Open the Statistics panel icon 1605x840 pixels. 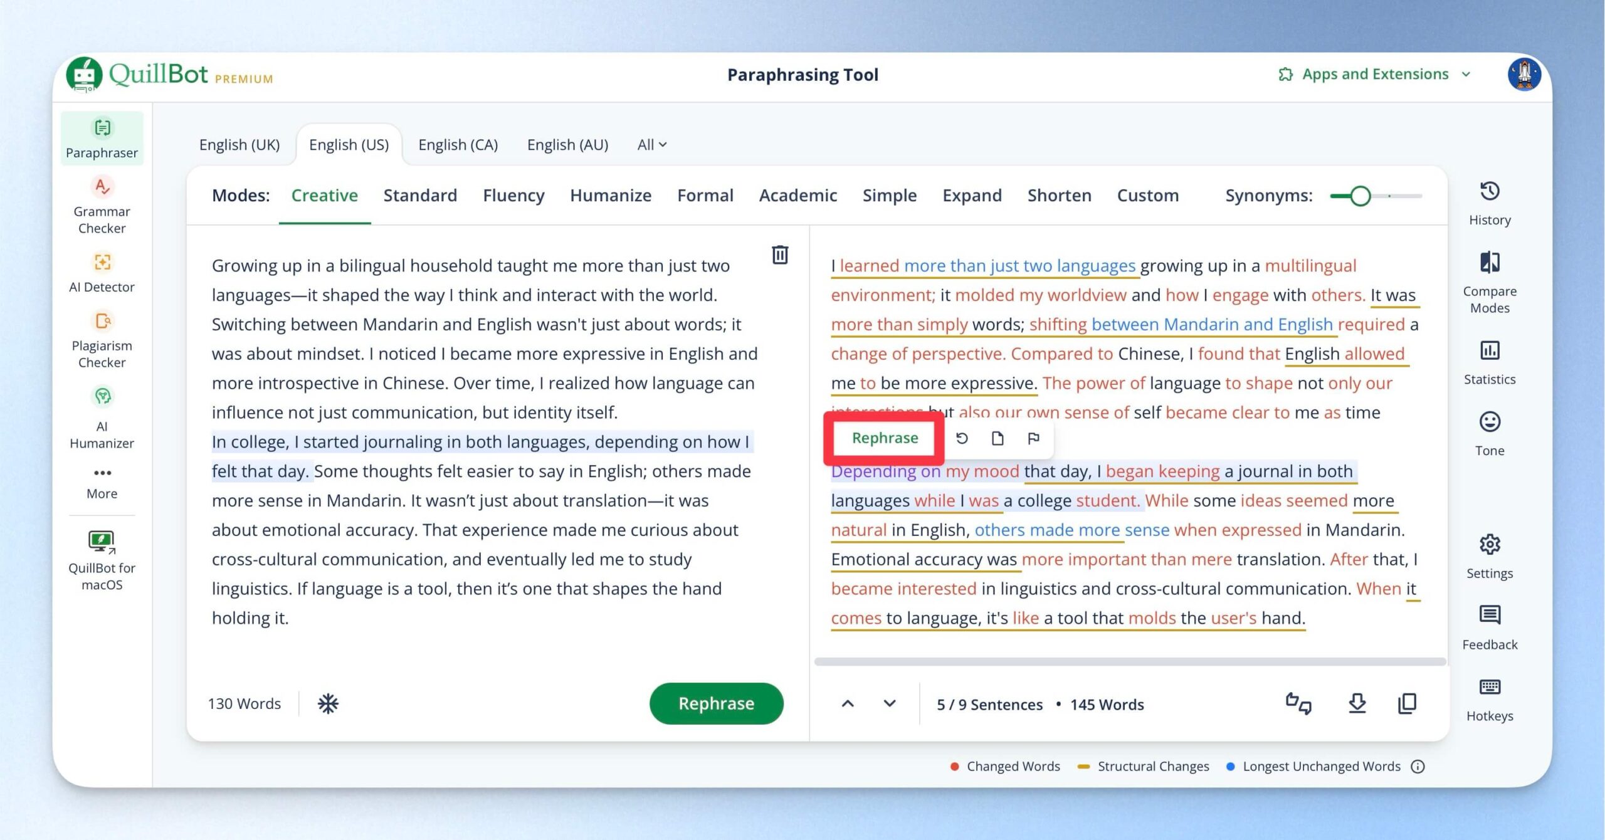coord(1490,350)
